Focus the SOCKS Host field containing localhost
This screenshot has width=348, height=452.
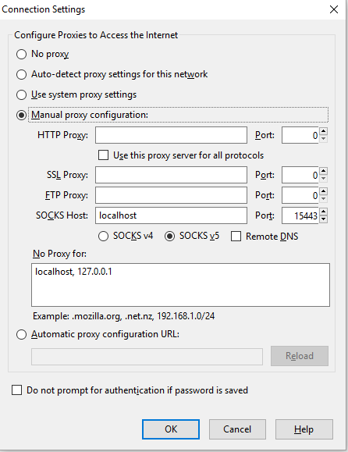coord(171,215)
